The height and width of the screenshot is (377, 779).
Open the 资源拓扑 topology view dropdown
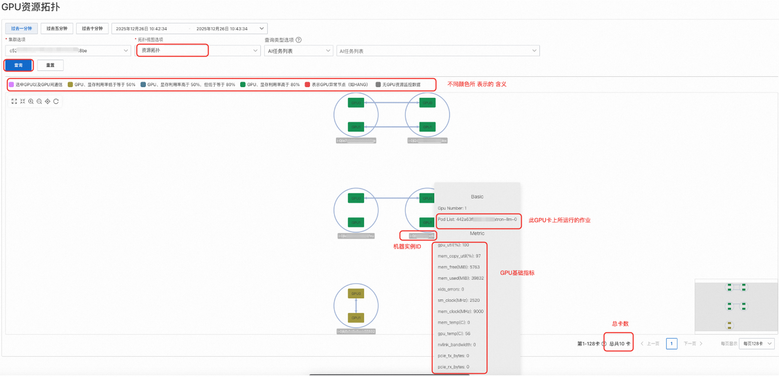(x=198, y=51)
